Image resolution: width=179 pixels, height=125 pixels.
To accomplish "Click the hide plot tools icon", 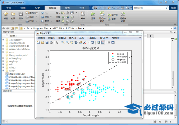I will pos(109,42).
